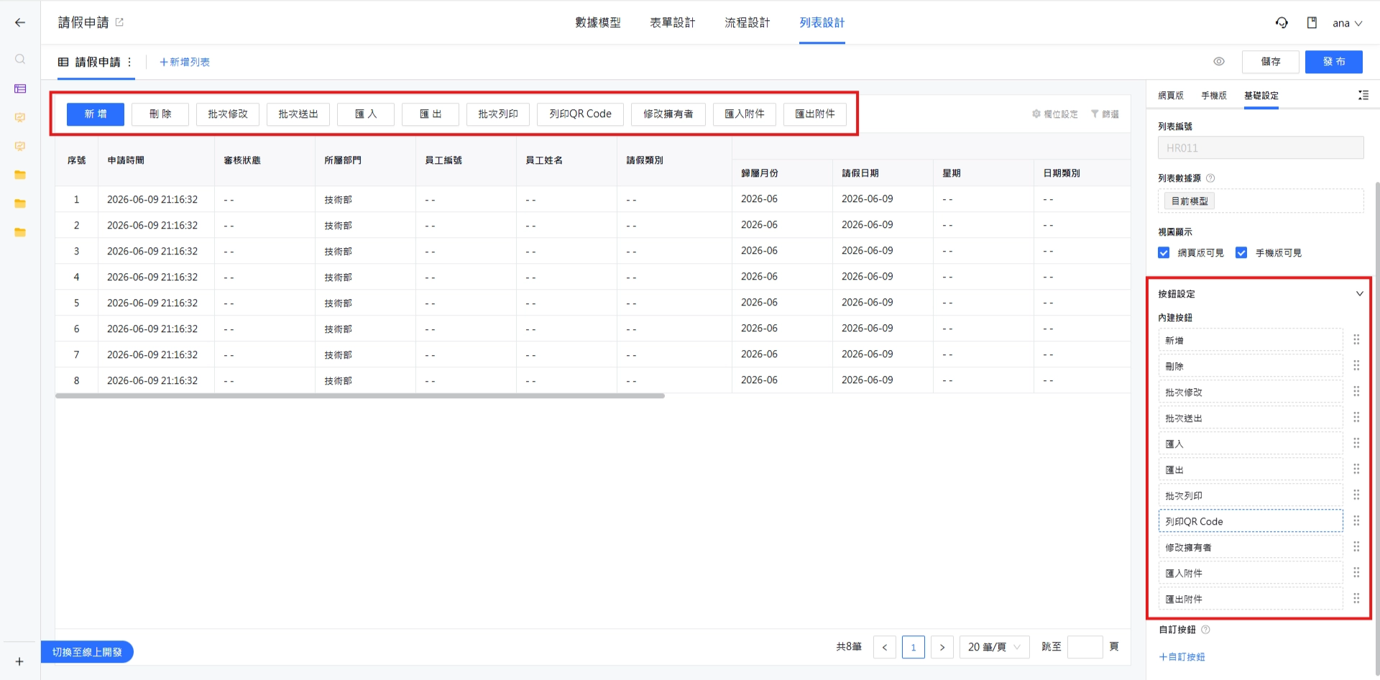This screenshot has width=1380, height=680.
Task: Click the 列印QR Code toolbar button
Action: [x=581, y=114]
